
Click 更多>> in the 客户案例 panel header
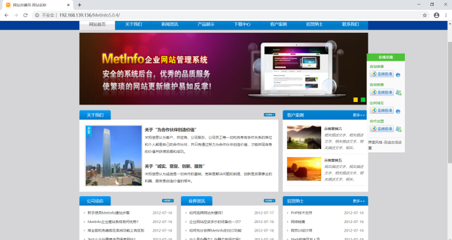359,115
